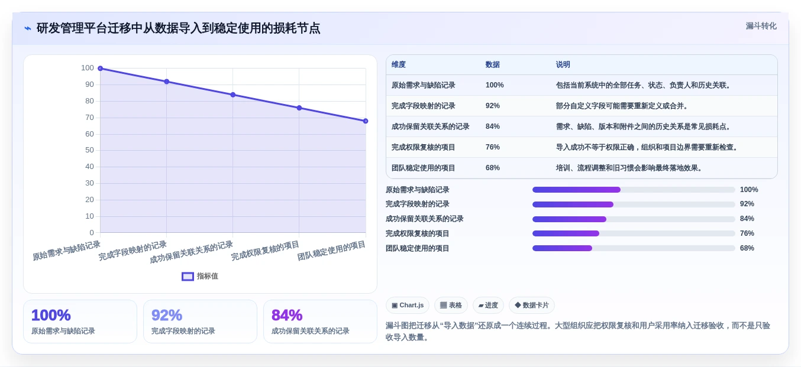The width and height of the screenshot is (801, 367).
Task: Click the chart point for 完成字段映射的记录
Action: [x=167, y=82]
